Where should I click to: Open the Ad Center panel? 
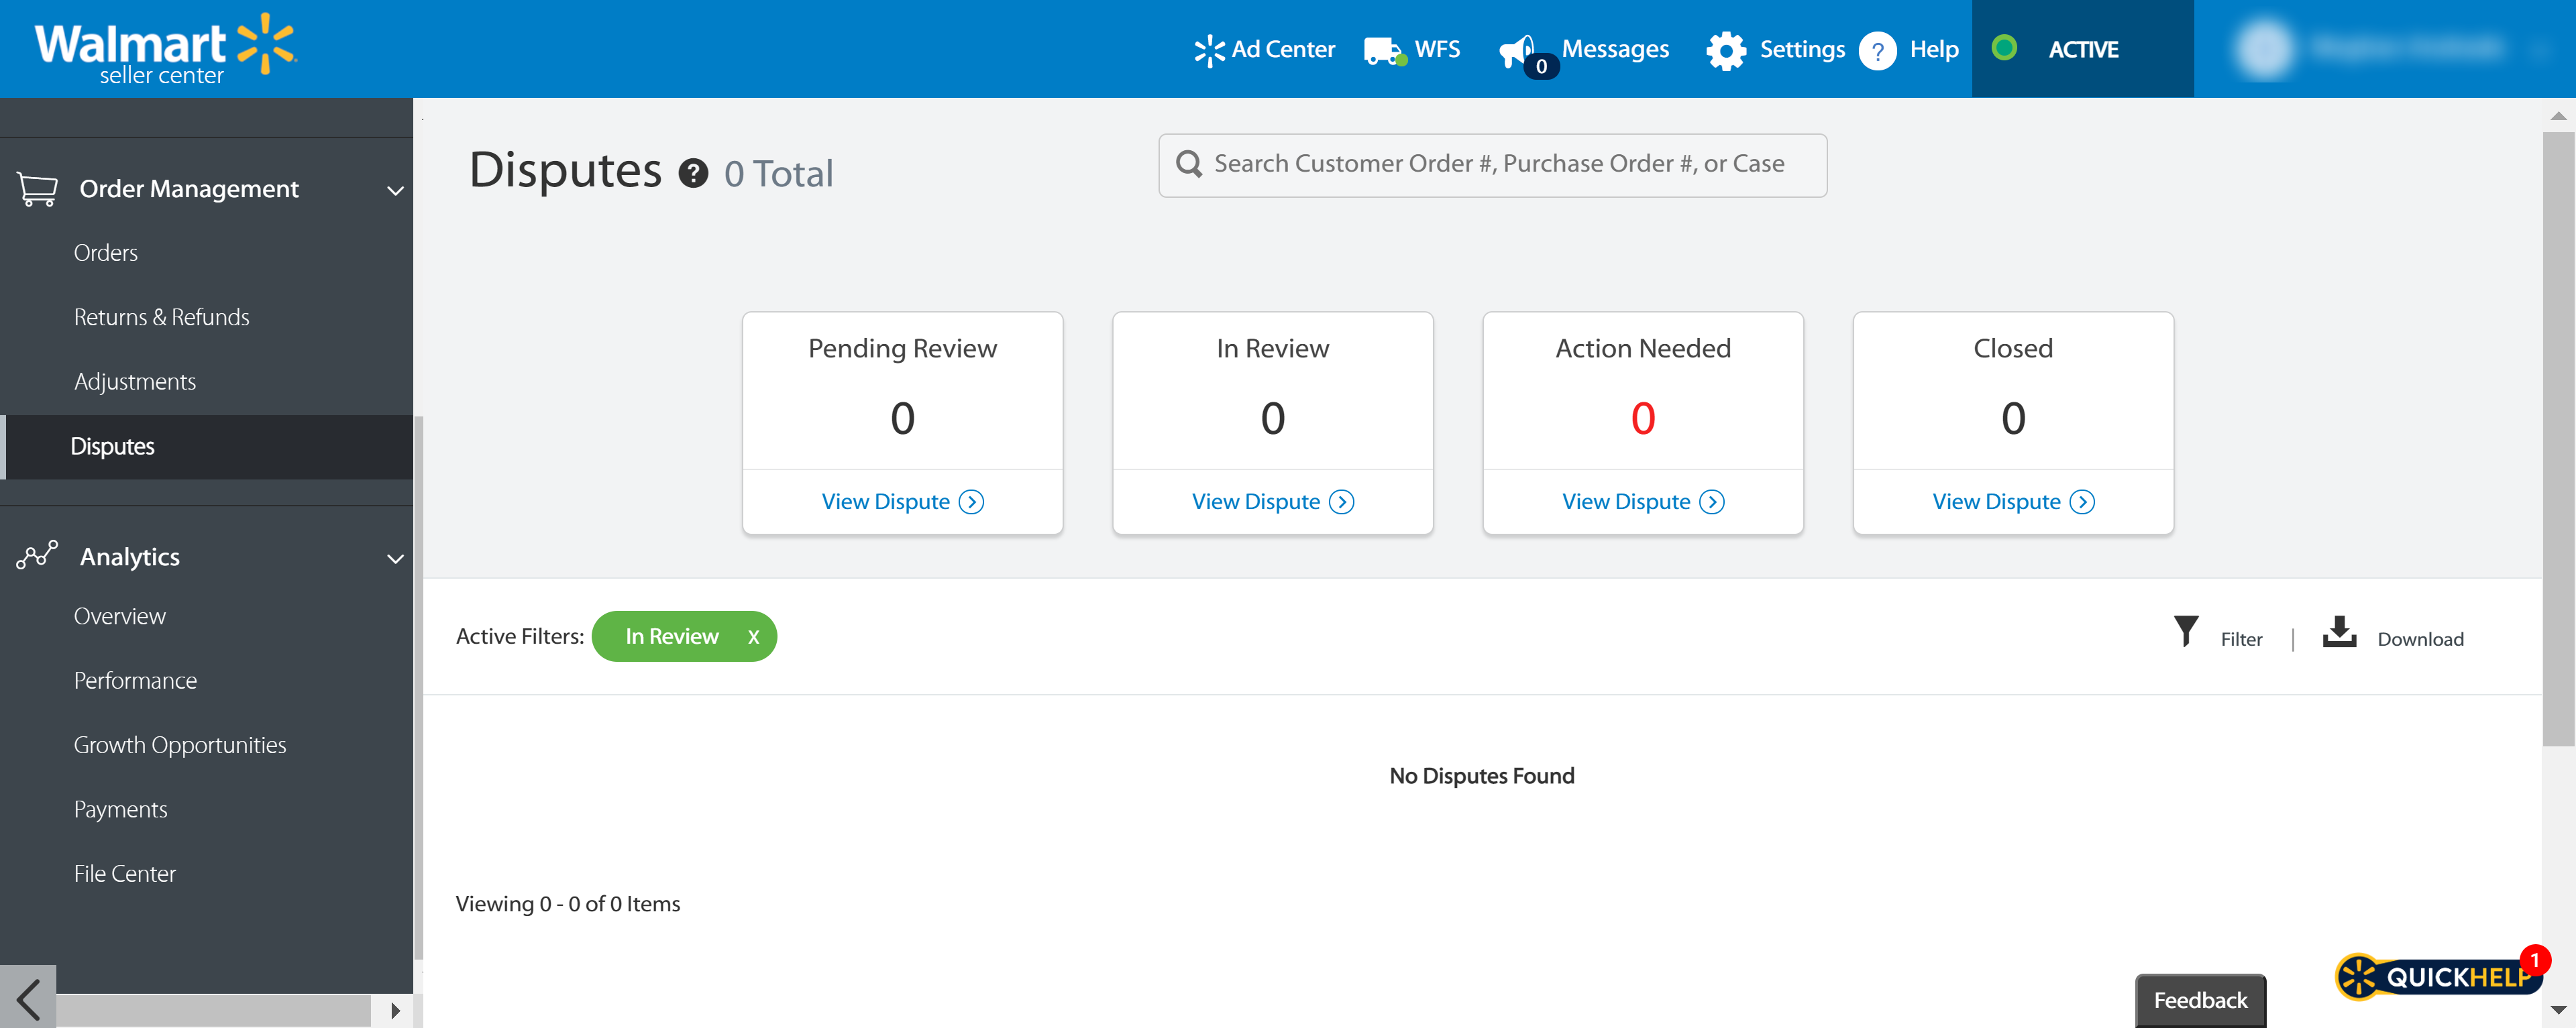(x=1265, y=49)
